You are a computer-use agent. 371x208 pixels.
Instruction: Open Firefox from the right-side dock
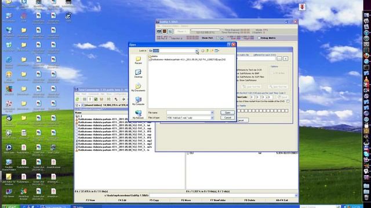point(366,56)
